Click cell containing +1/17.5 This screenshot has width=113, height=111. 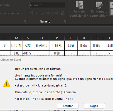click(28, 53)
